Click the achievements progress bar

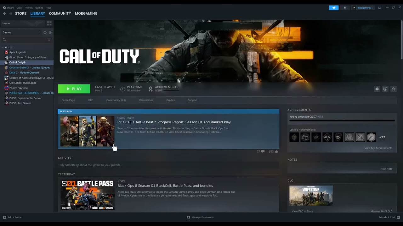pos(342,120)
